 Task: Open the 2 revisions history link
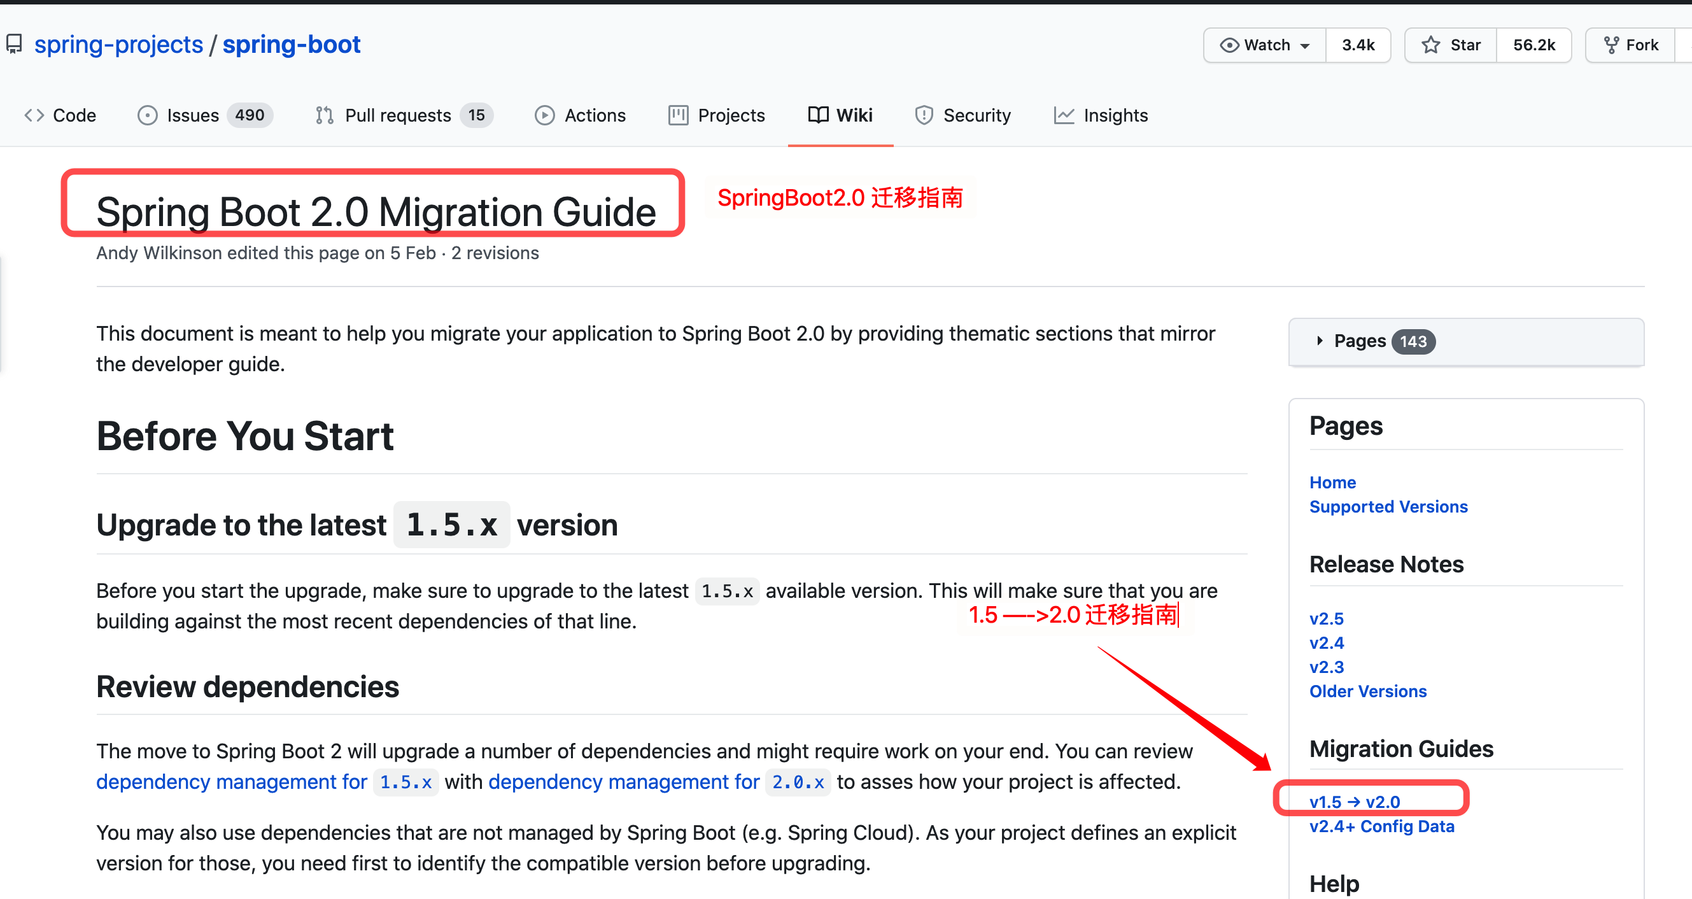495,253
